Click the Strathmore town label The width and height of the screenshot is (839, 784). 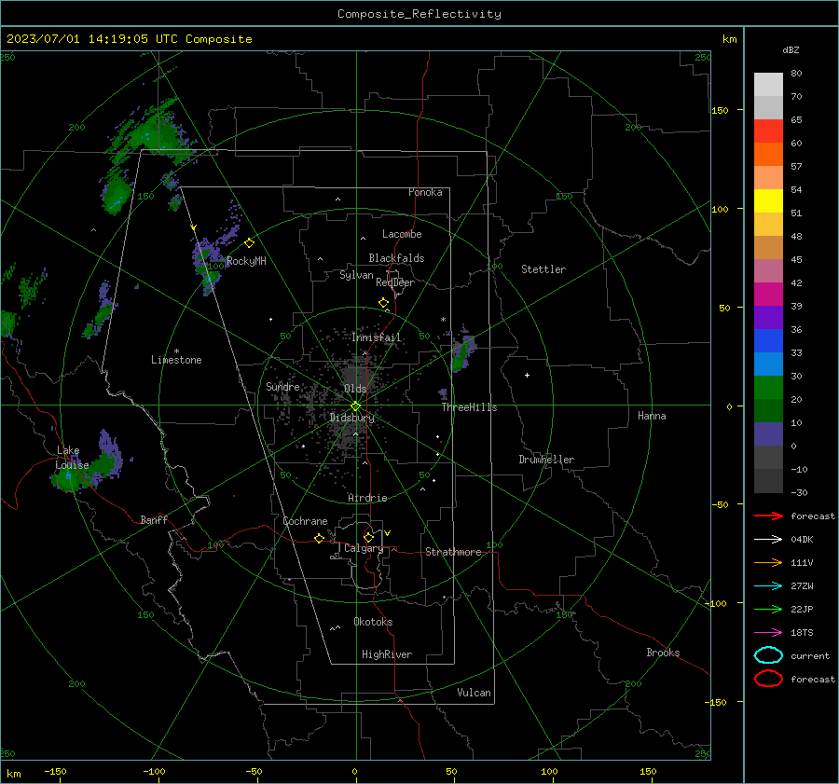[x=453, y=552]
